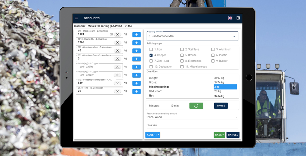
Task: Open the hamburger menu in ScanPortal header
Action: tap(77, 18)
